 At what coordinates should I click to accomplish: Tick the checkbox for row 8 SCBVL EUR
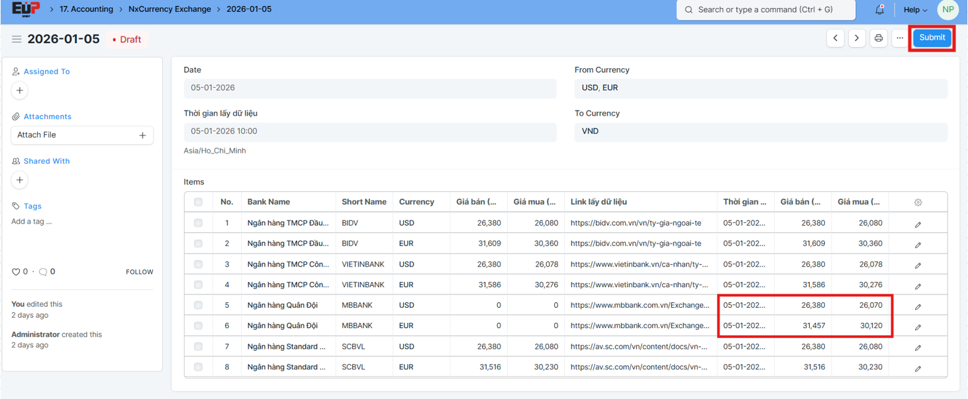click(198, 367)
